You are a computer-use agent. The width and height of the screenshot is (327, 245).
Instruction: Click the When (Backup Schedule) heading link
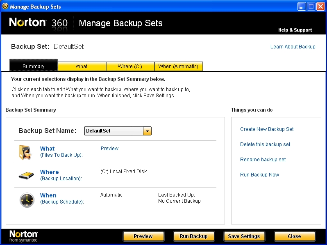pyautogui.click(x=62, y=199)
